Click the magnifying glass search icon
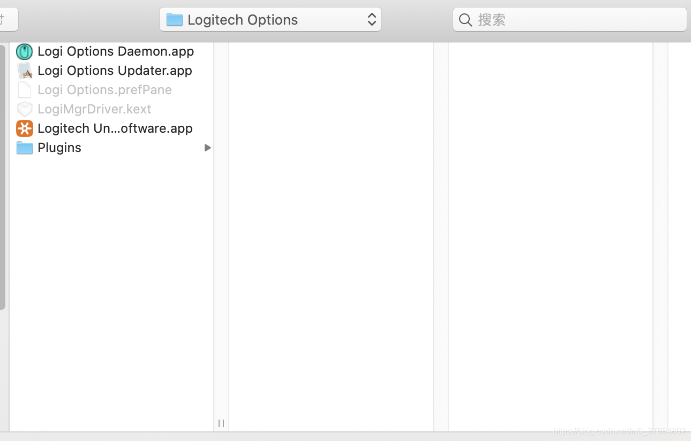The image size is (691, 441). pyautogui.click(x=466, y=20)
